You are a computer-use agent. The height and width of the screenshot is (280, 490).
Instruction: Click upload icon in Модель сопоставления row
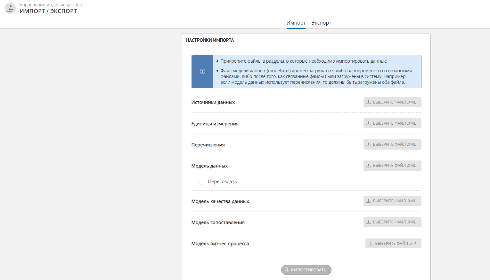click(369, 222)
